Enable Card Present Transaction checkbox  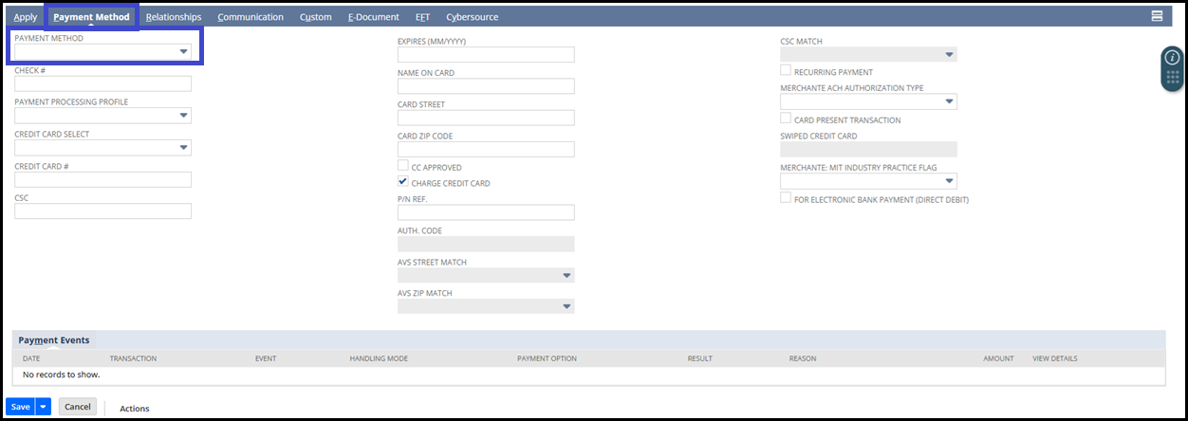(x=786, y=119)
